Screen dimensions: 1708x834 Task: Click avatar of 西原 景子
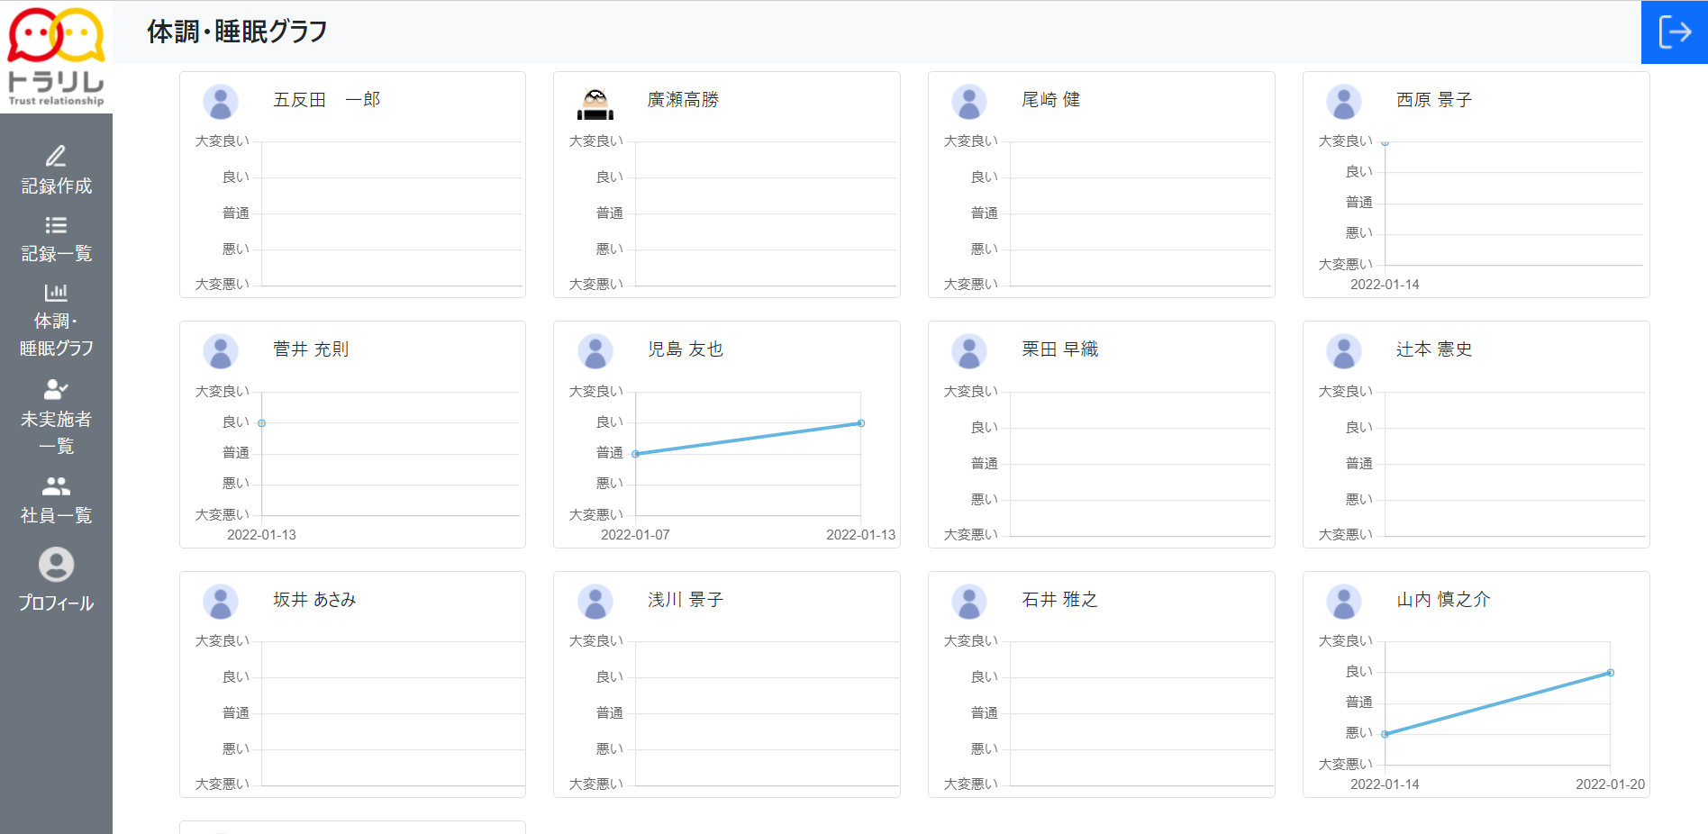pos(1344,102)
